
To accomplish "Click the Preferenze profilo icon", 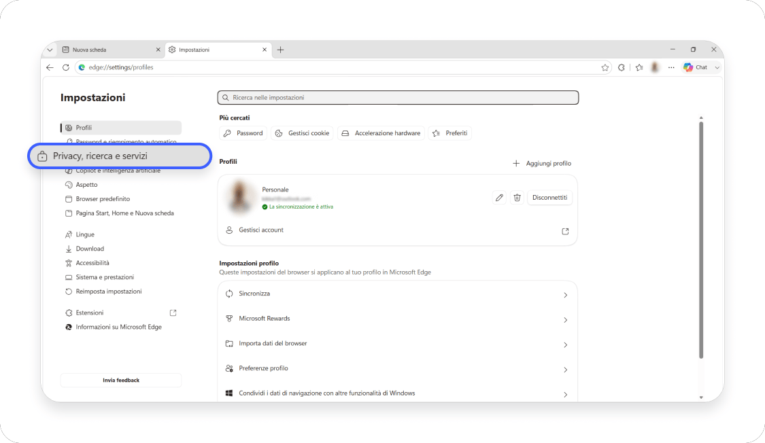I will click(x=229, y=368).
